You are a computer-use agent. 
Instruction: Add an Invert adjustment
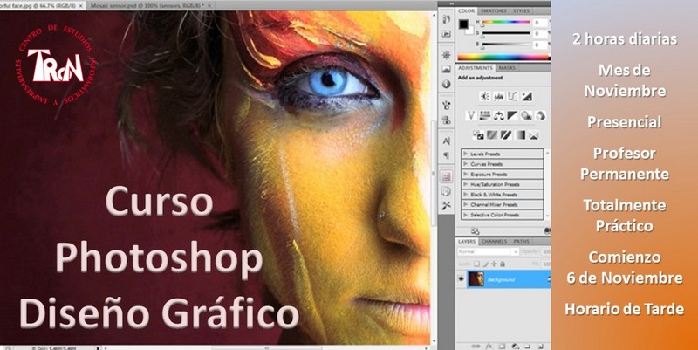(478, 134)
